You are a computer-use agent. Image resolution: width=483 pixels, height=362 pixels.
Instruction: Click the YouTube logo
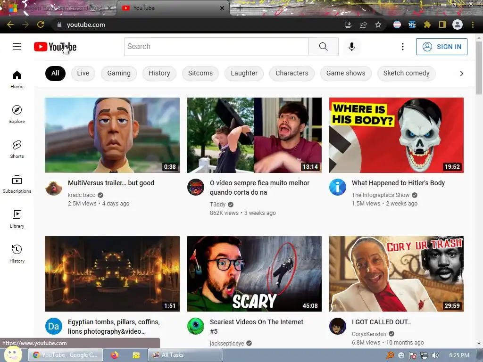[55, 47]
